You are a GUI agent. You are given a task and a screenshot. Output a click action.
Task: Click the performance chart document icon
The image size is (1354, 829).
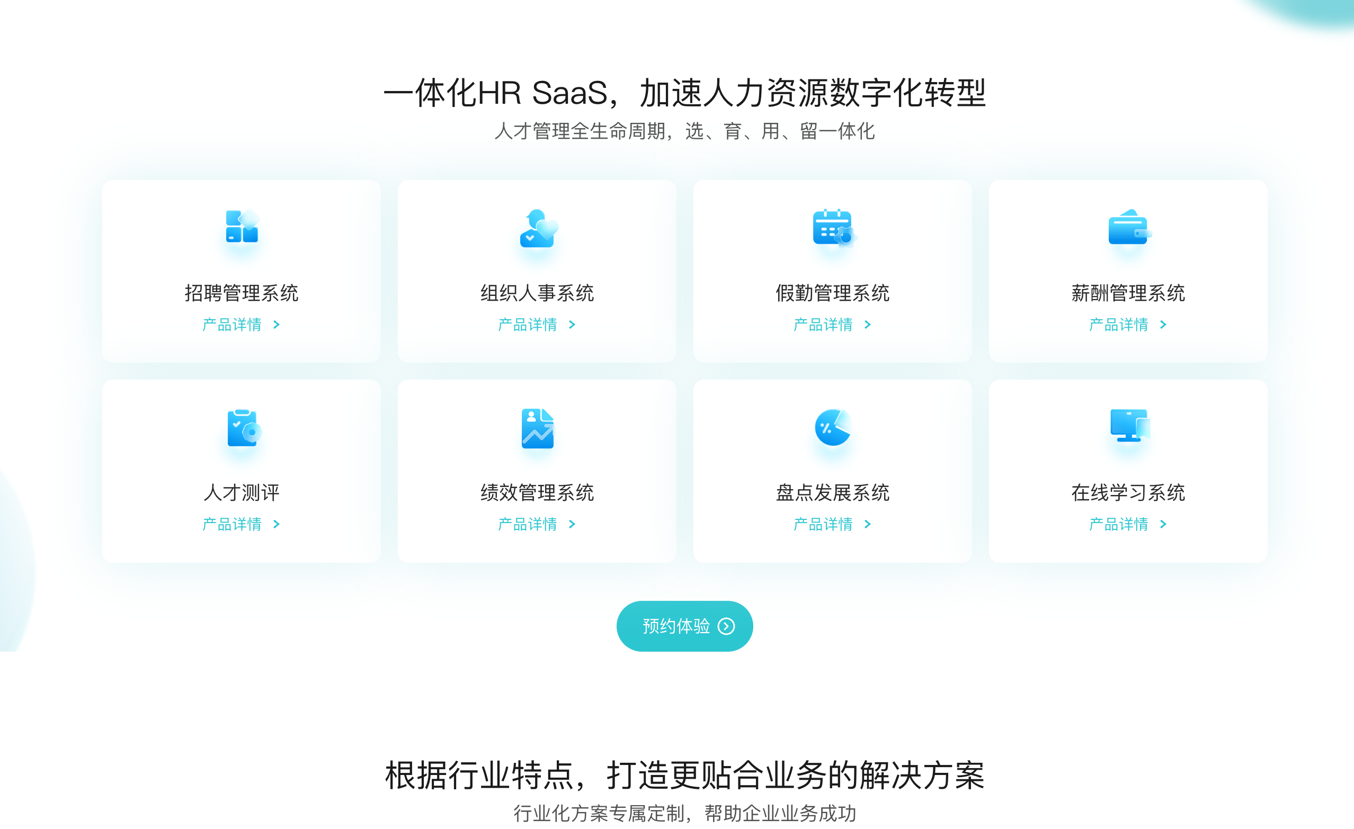[x=538, y=428]
